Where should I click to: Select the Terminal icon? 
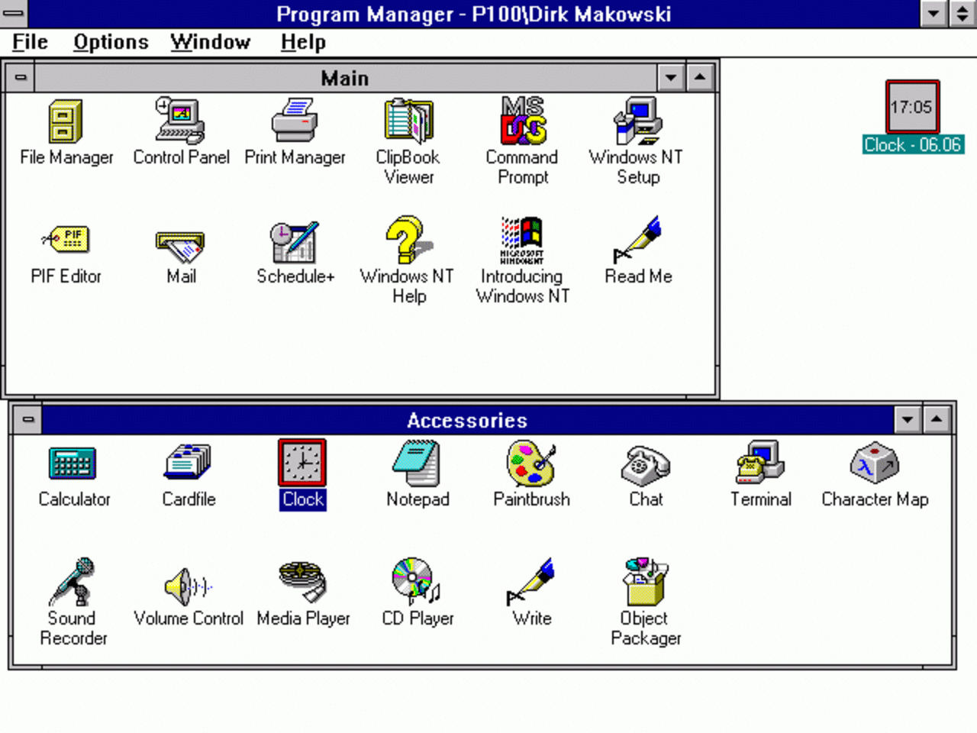[760, 463]
